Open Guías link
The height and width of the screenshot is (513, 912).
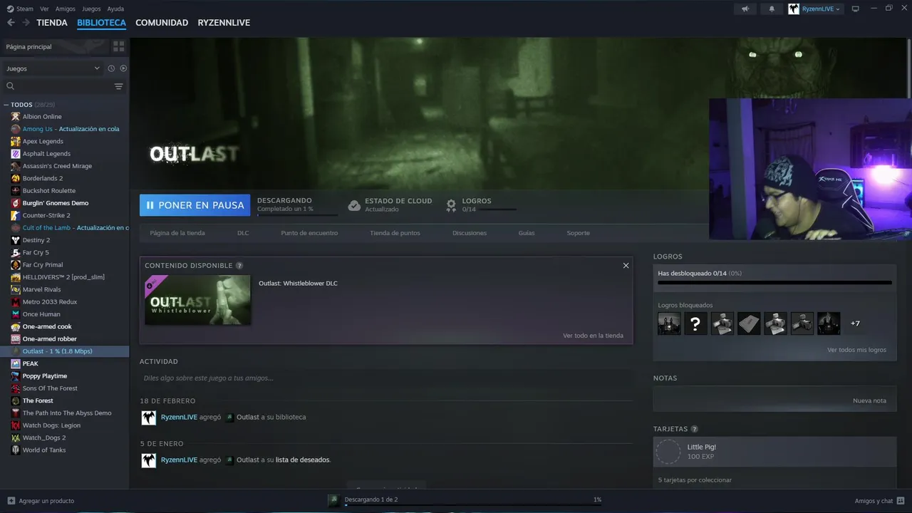527,233
